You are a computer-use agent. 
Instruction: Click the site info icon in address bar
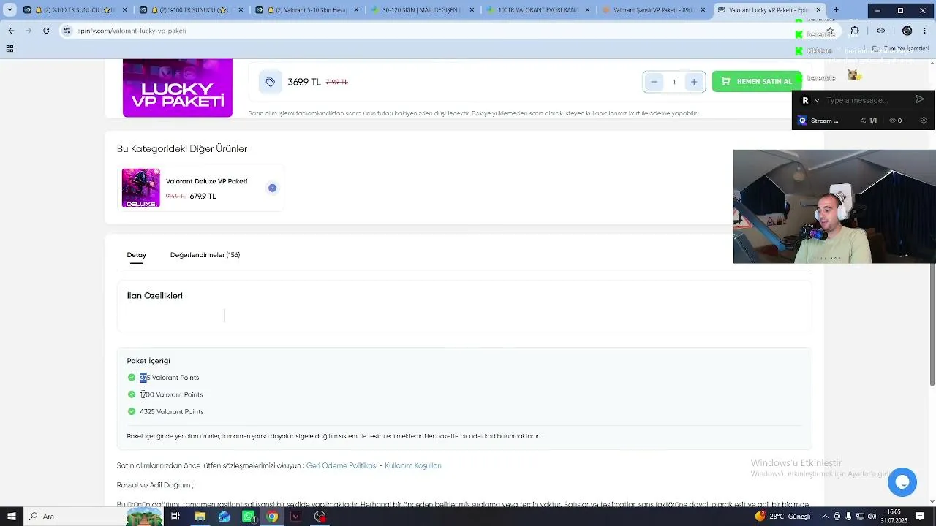pyautogui.click(x=67, y=31)
